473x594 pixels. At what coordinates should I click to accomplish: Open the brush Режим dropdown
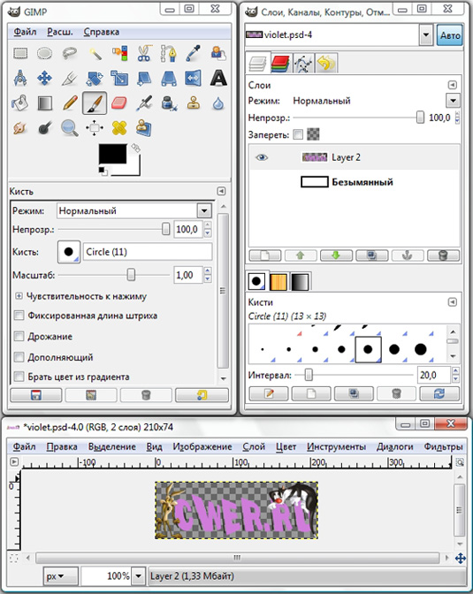click(204, 210)
